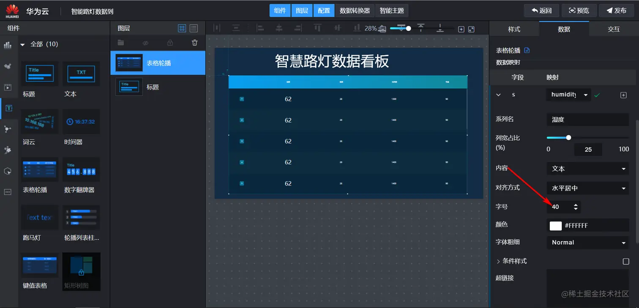Screen dimensions: 639x308
Task: Open the relationship graph category icon
Action: pos(8,129)
